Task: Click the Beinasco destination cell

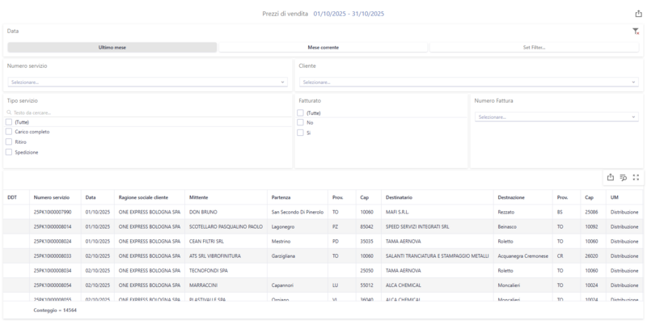Action: [x=522, y=226]
